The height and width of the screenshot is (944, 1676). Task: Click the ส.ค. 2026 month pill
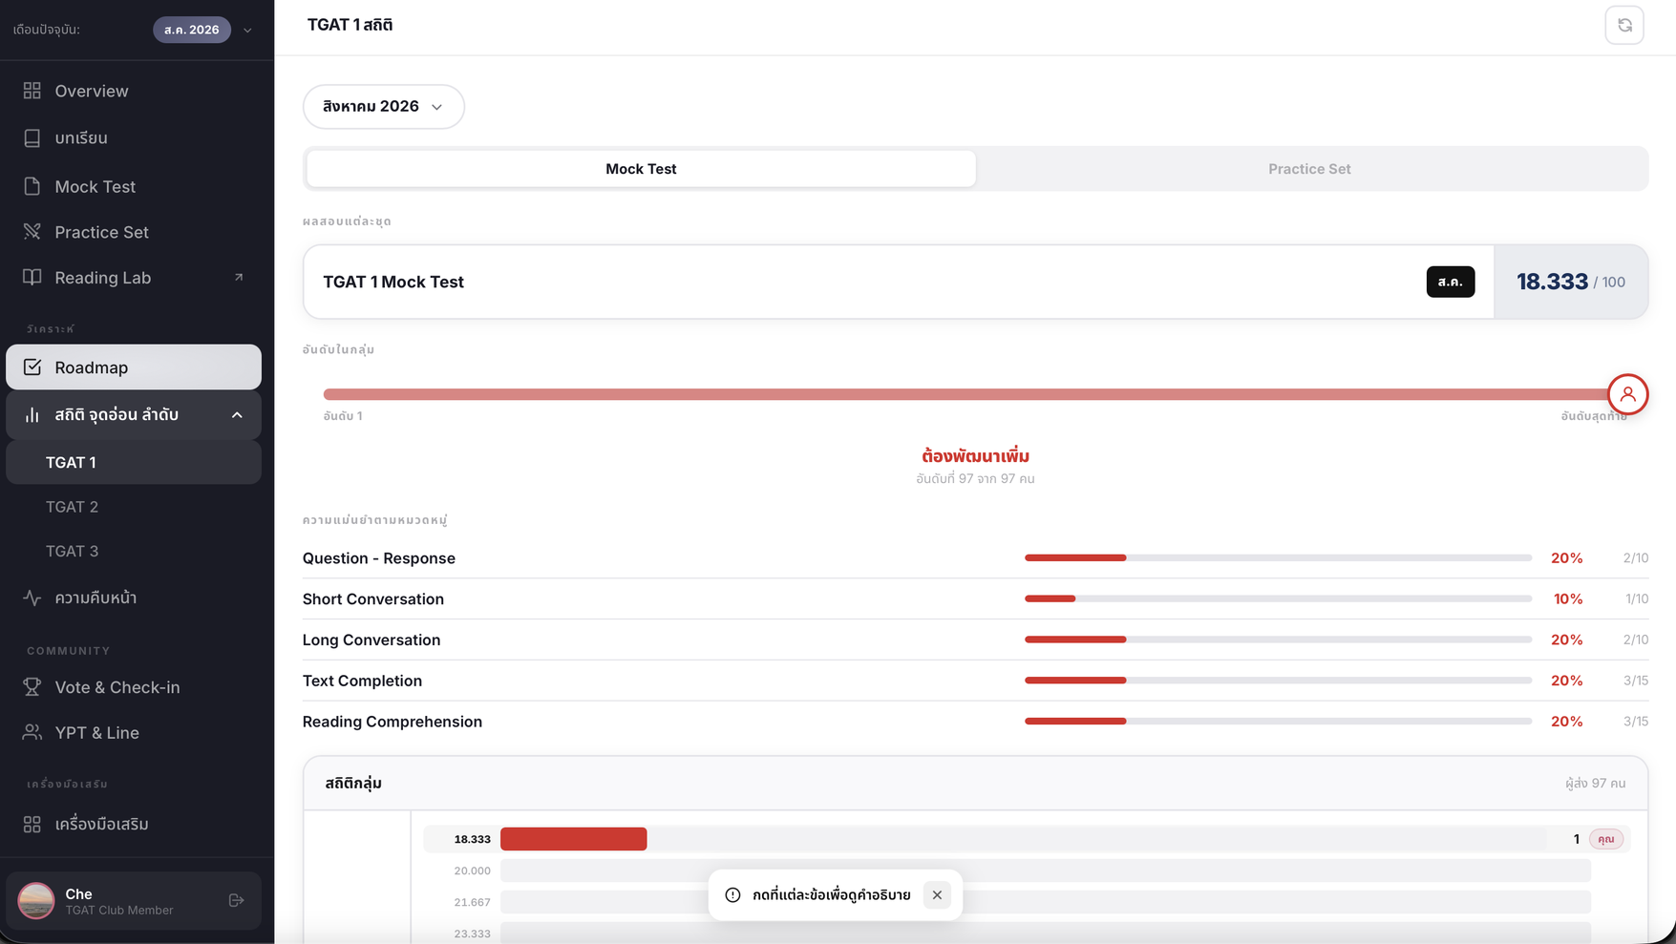pyautogui.click(x=192, y=30)
